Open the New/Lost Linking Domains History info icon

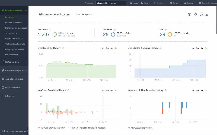pos(166,90)
